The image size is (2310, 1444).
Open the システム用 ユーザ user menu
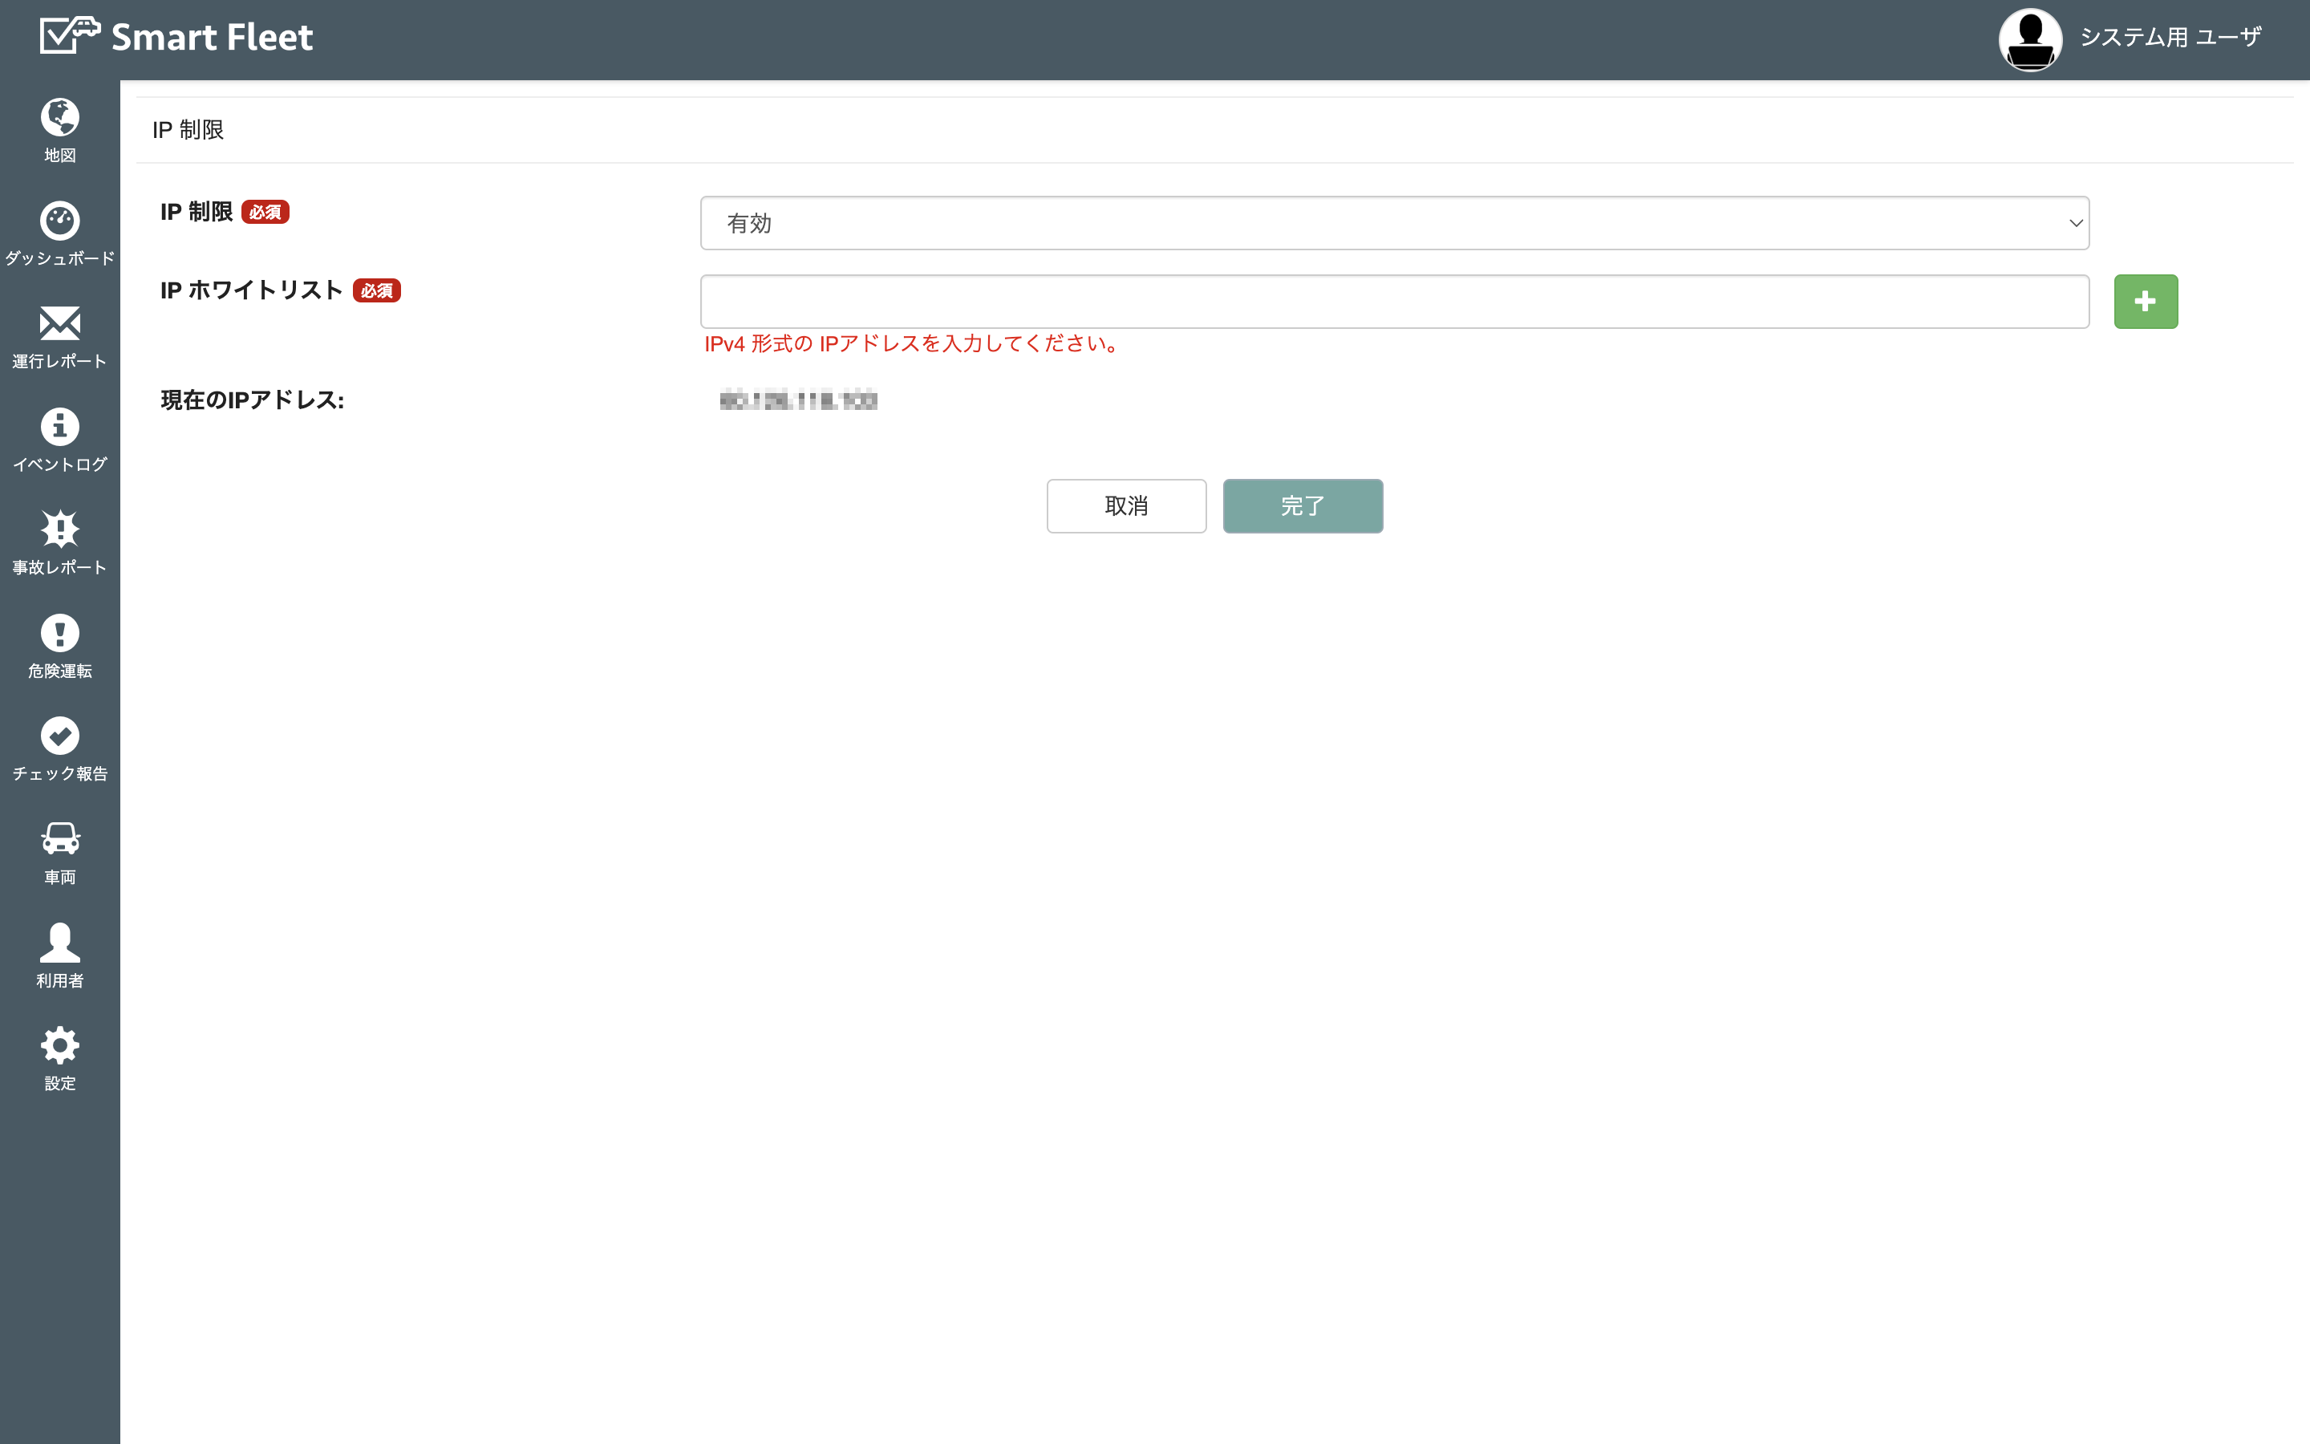coord(2170,37)
